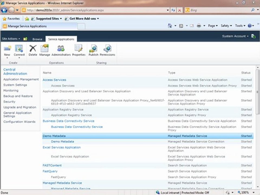
Task: Expand the address bar URL dropdown
Action: point(168,10)
